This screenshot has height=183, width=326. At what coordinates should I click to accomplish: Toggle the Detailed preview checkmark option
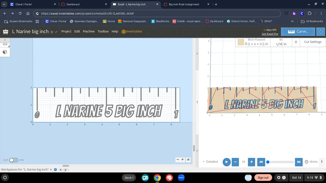(x=210, y=162)
